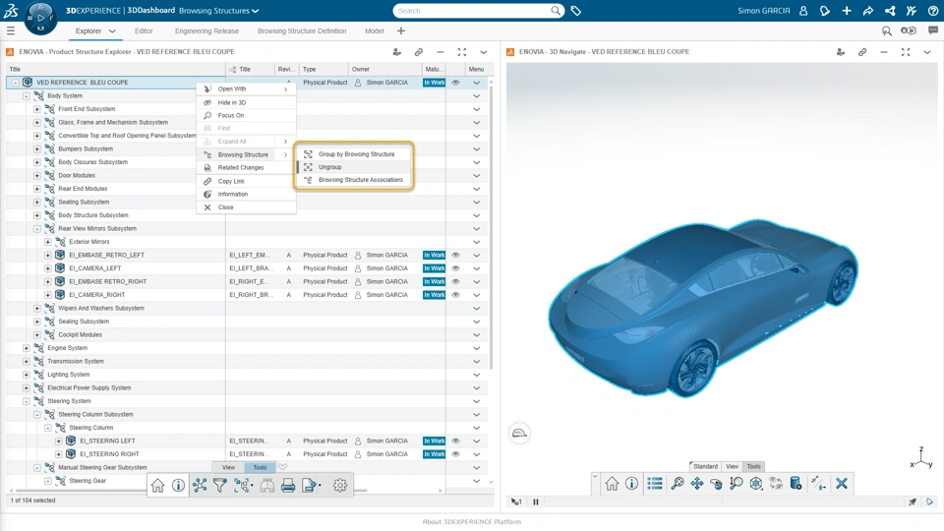Click the filter funnel icon in Explorer toolbar
Viewport: 944px width, 531px height.
(219, 485)
